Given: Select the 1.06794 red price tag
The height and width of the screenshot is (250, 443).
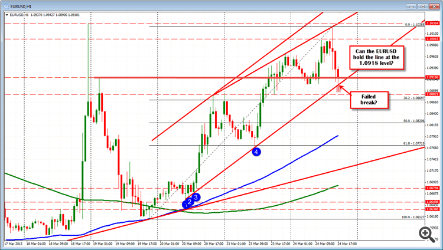Looking at the screenshot, I should pos(432,188).
